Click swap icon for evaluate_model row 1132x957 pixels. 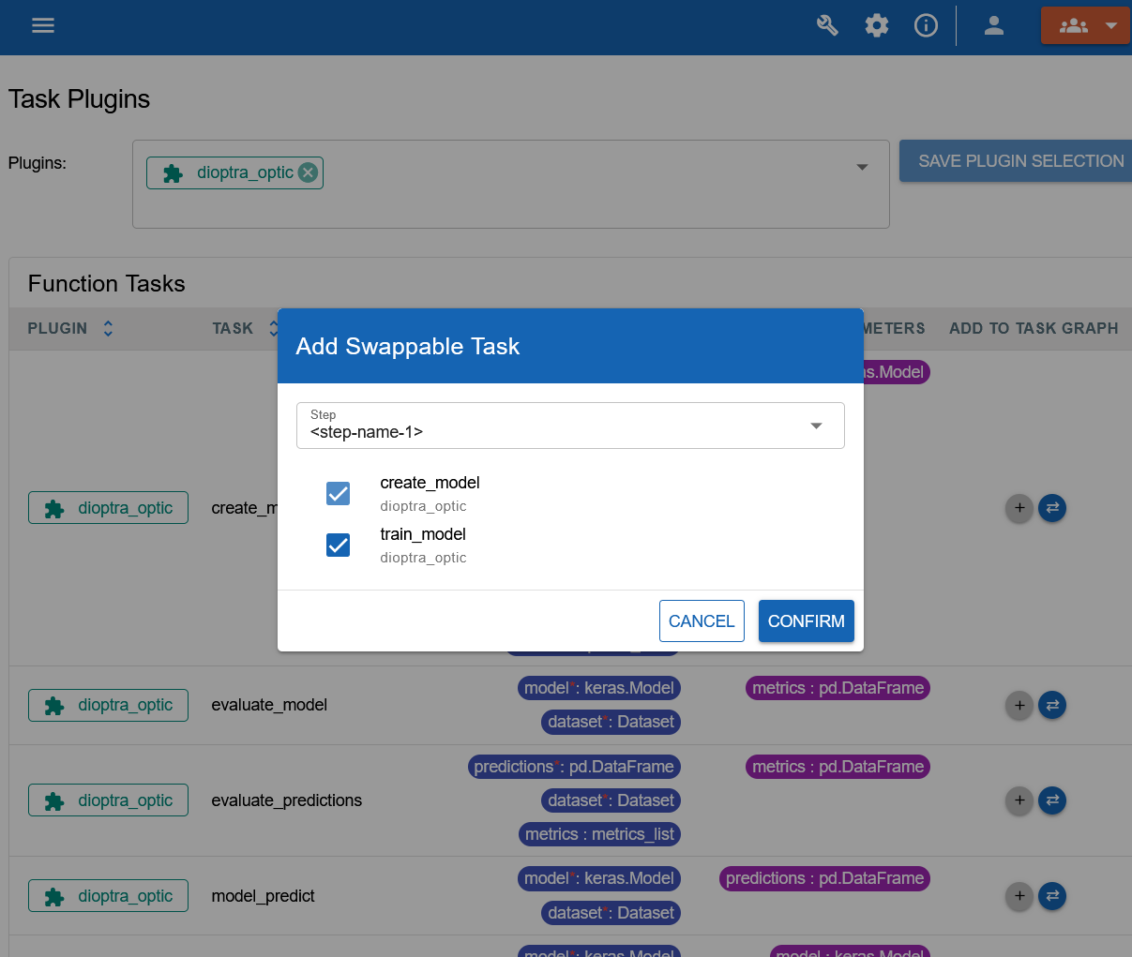[x=1052, y=705]
